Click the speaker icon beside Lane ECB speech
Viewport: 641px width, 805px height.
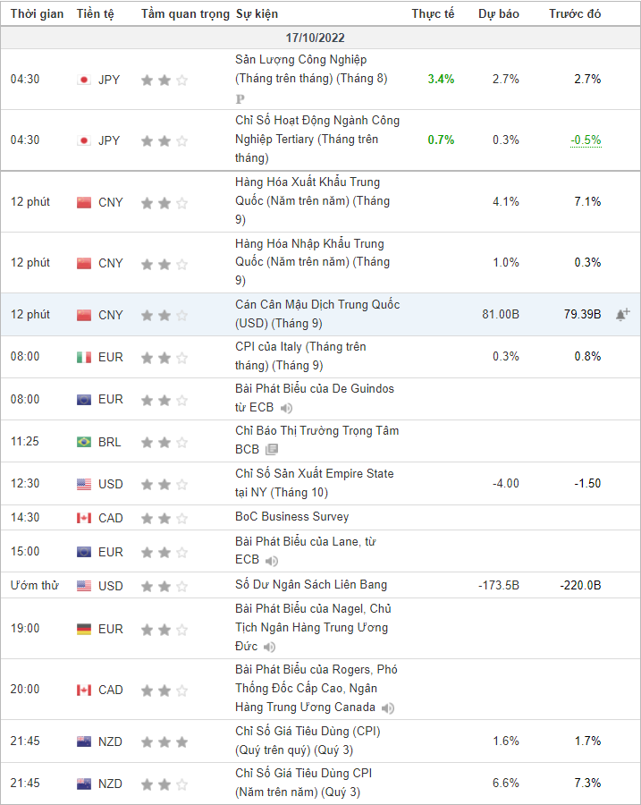272,561
